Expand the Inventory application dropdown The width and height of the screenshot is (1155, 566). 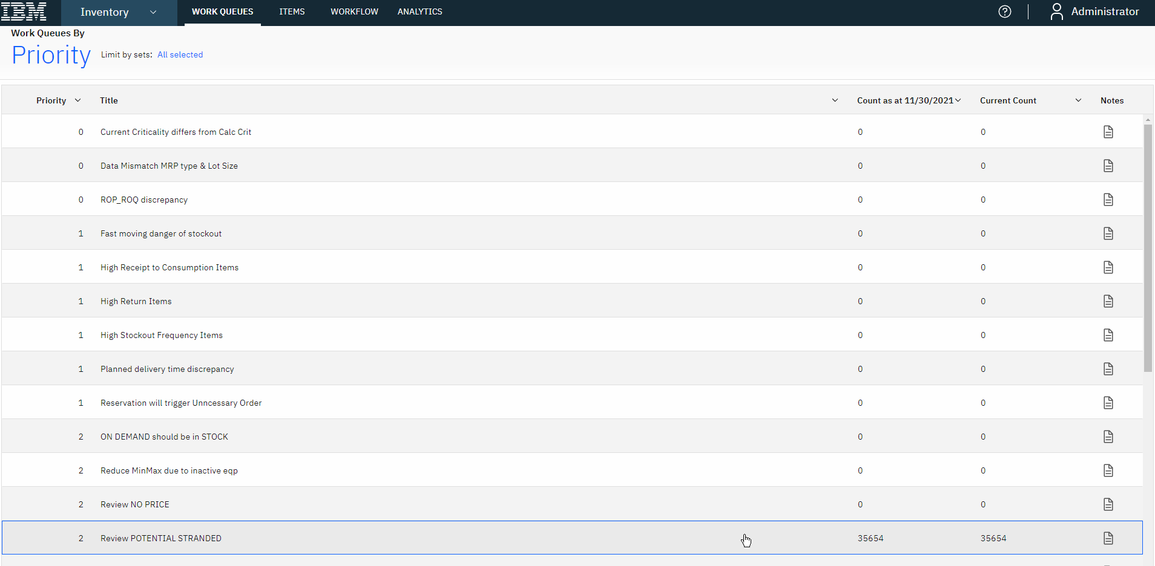[x=153, y=12]
